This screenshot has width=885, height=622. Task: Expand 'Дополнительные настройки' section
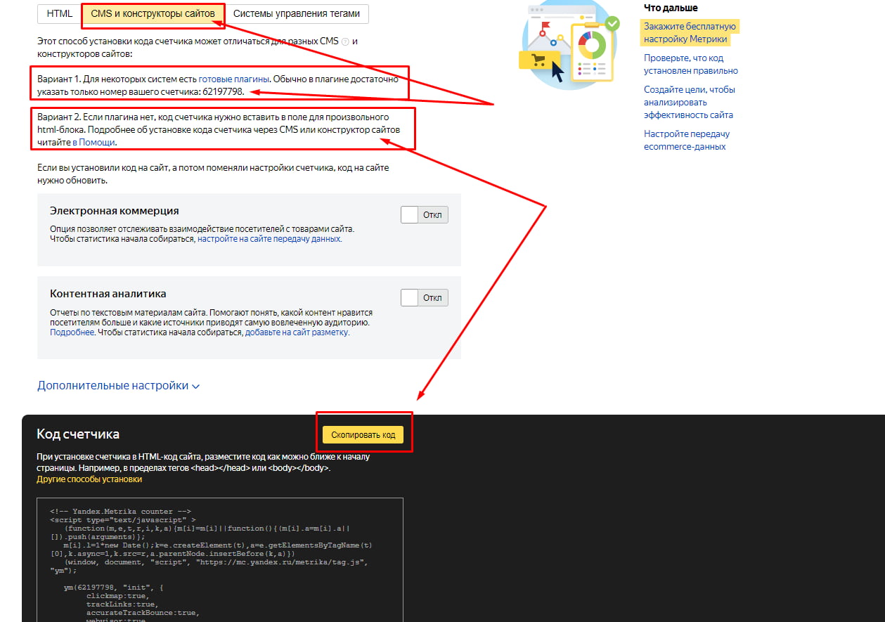[118, 386]
